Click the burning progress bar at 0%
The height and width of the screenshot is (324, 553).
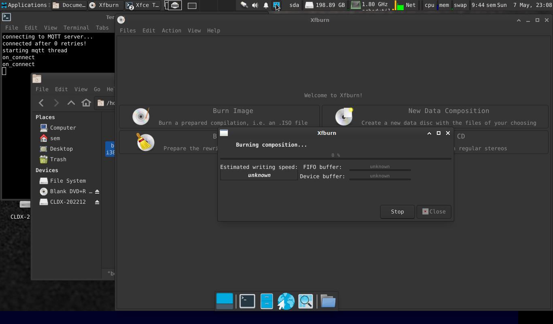coord(335,158)
